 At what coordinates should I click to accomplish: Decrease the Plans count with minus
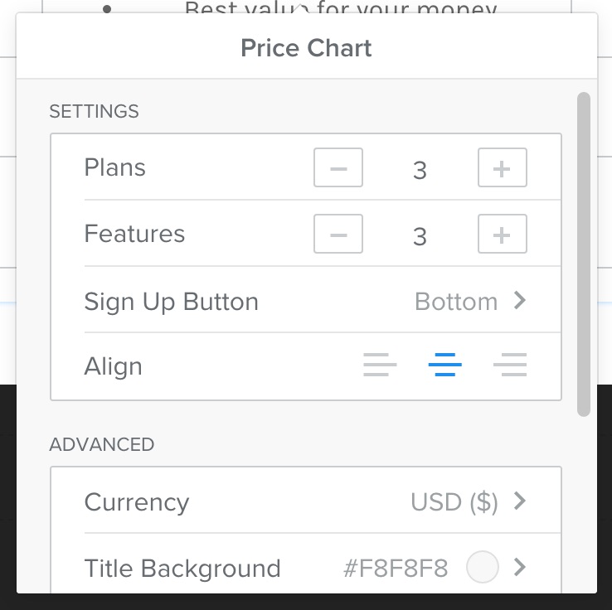pos(338,167)
